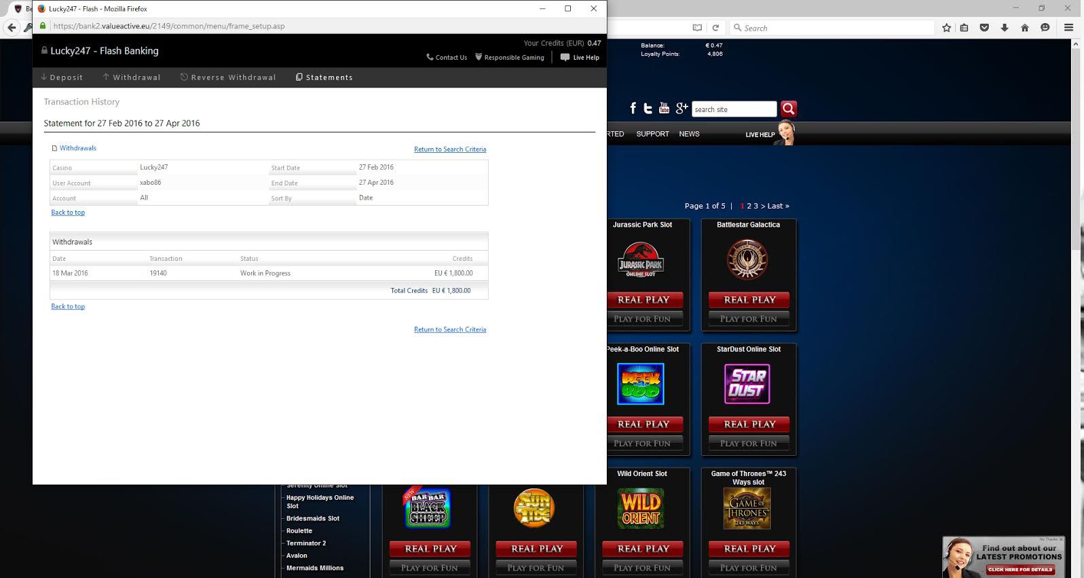This screenshot has width=1084, height=578.
Task: Start REAL PLAY for StarDust Online Slot
Action: pos(749,425)
